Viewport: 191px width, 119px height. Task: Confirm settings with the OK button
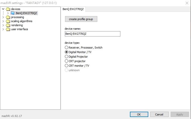(x=139, y=114)
